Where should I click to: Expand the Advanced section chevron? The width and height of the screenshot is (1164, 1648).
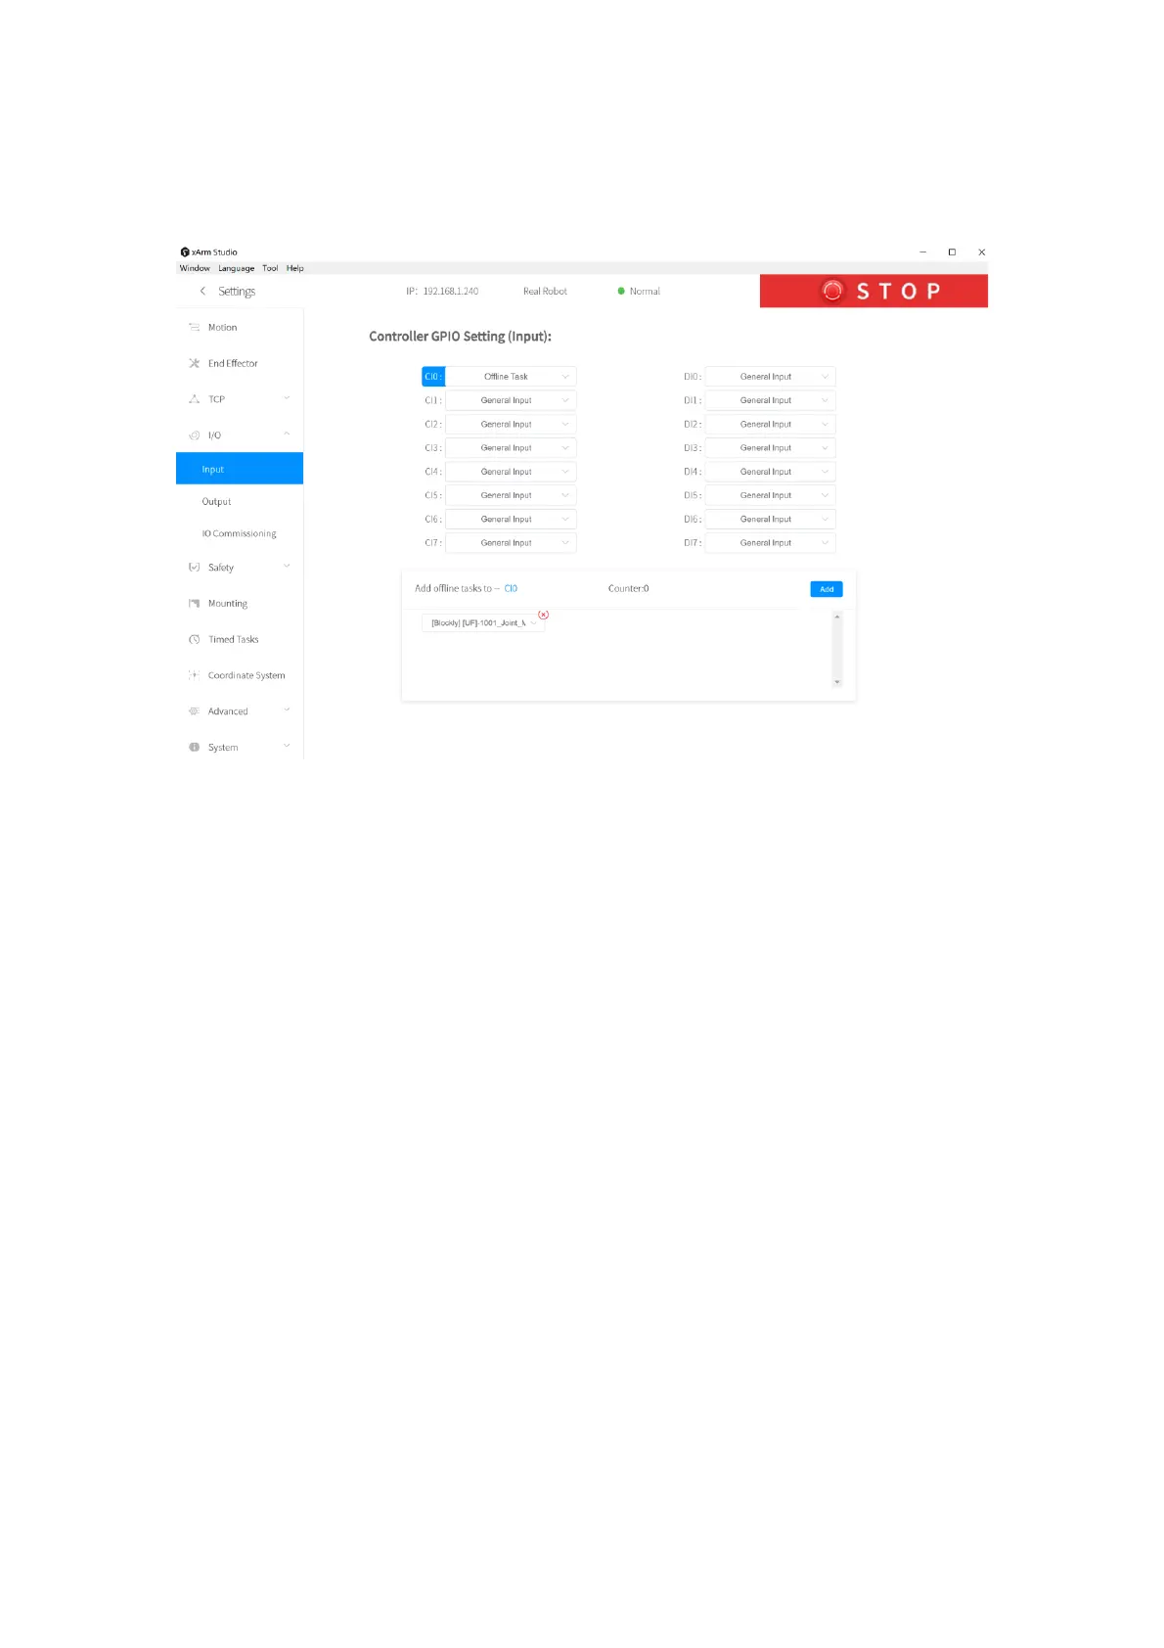click(x=287, y=710)
